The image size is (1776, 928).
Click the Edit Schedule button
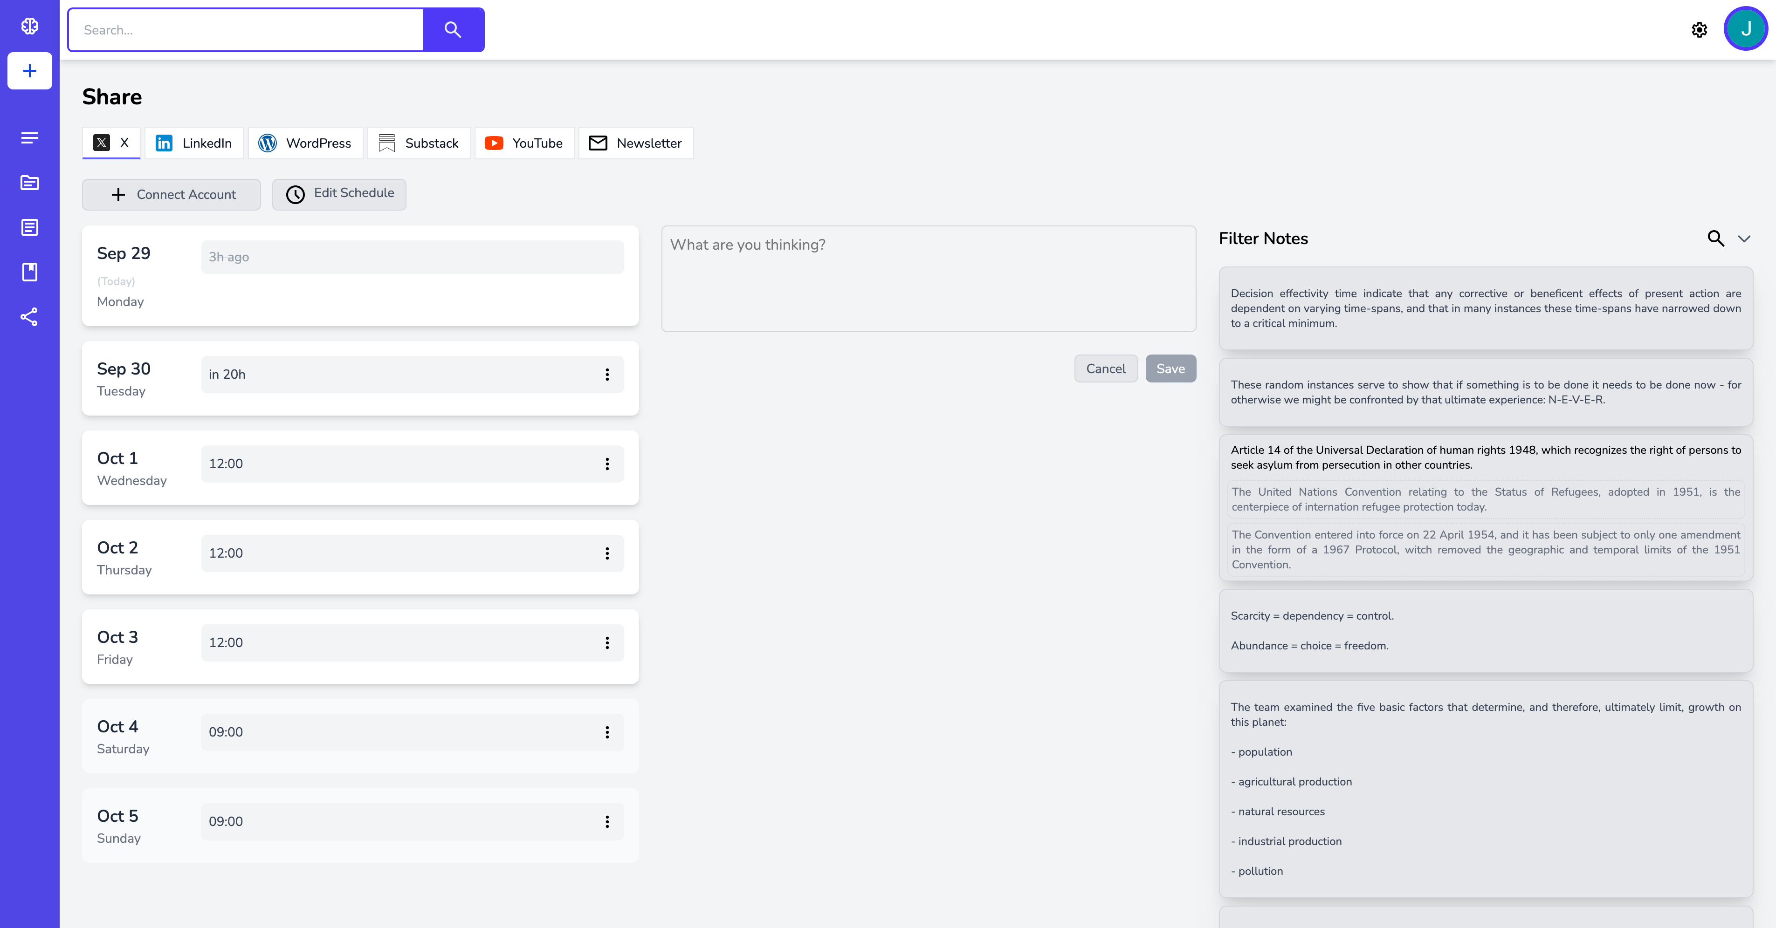(339, 194)
